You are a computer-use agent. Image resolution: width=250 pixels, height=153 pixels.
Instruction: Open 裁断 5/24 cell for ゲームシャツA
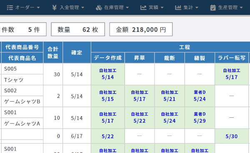170,118
